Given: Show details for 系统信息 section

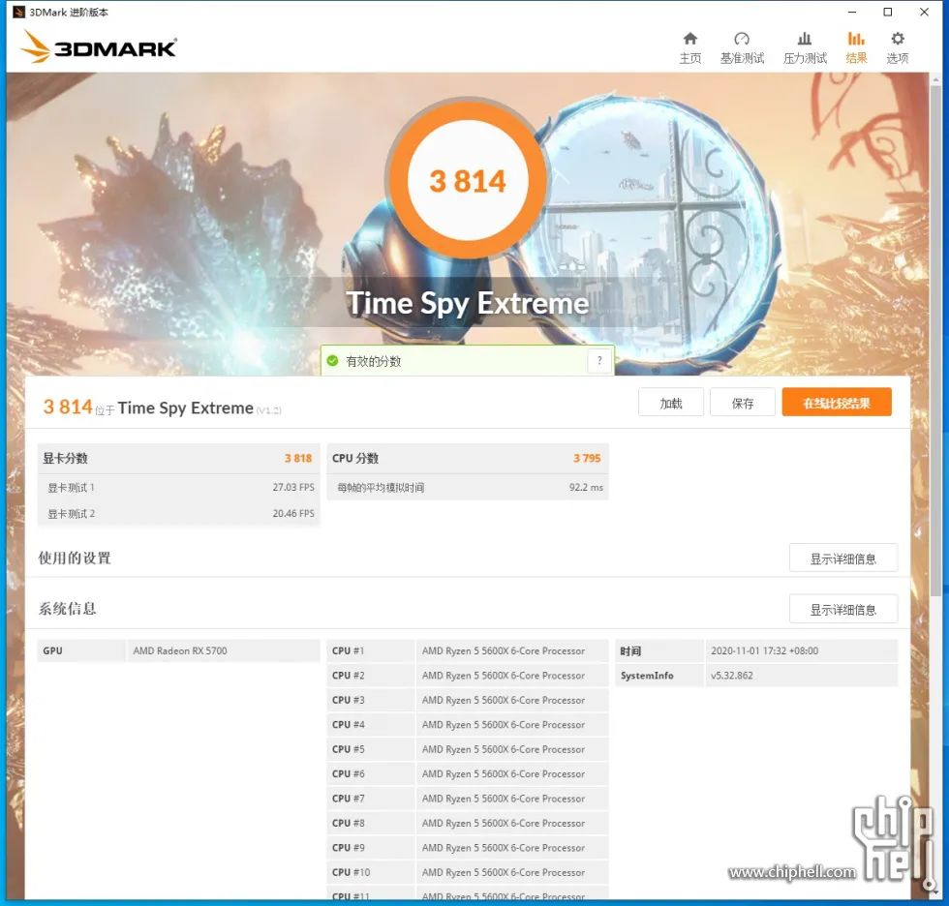Looking at the screenshot, I should click(843, 609).
